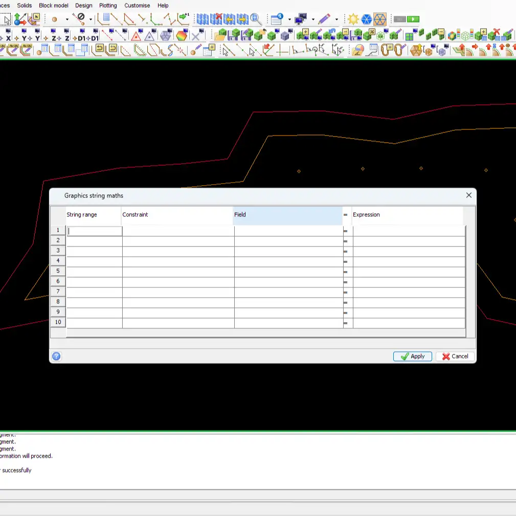Click the Constraint column header
516x516 pixels.
click(x=177, y=215)
